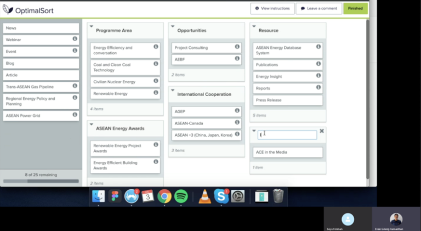Select the Press Release card
Viewport: 421px width, 231px height.
[288, 100]
